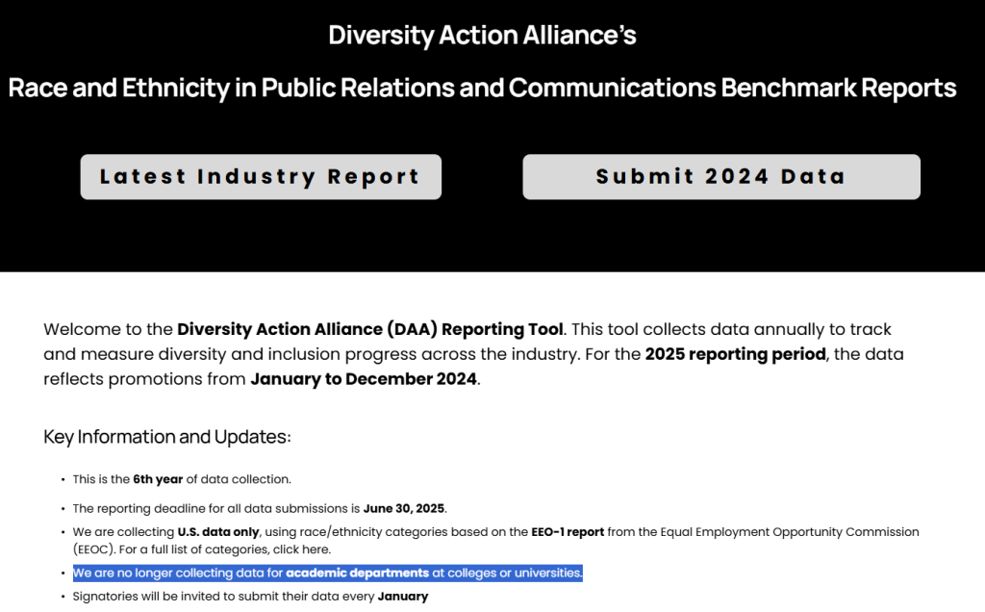This screenshot has width=985, height=612.
Task: Click the 'Signatories will be invited' bullet
Action: click(x=250, y=597)
